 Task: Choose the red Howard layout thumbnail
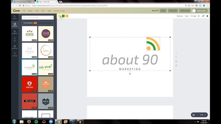[x=30, y=84]
